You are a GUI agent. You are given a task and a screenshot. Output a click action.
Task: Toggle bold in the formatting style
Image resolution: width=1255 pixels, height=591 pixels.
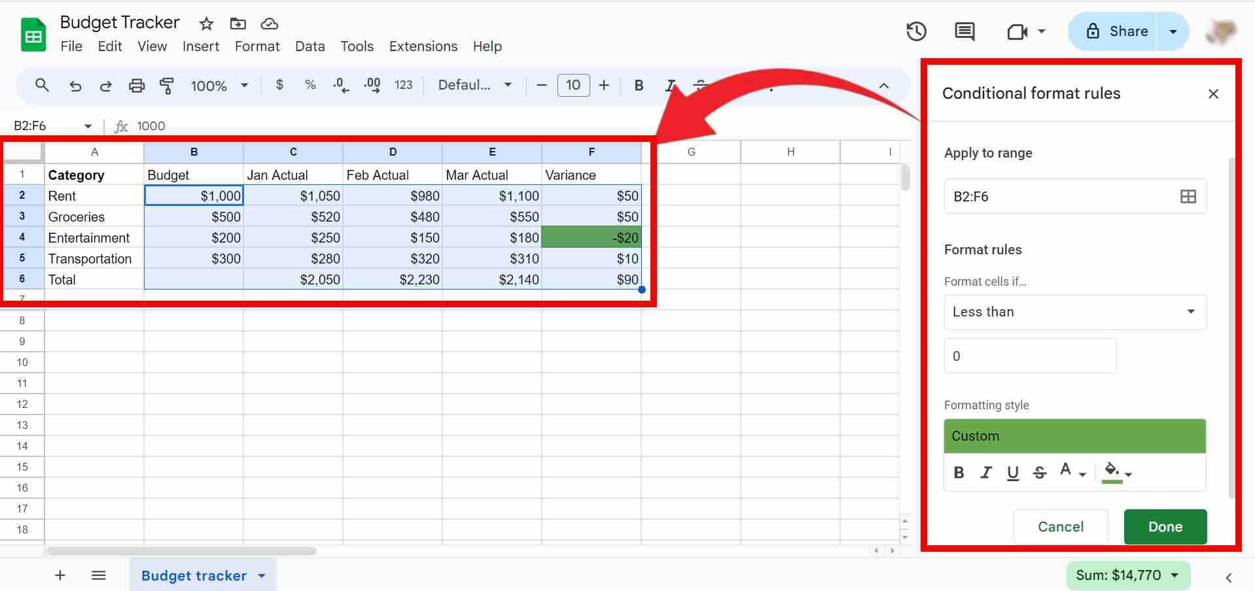click(x=959, y=472)
